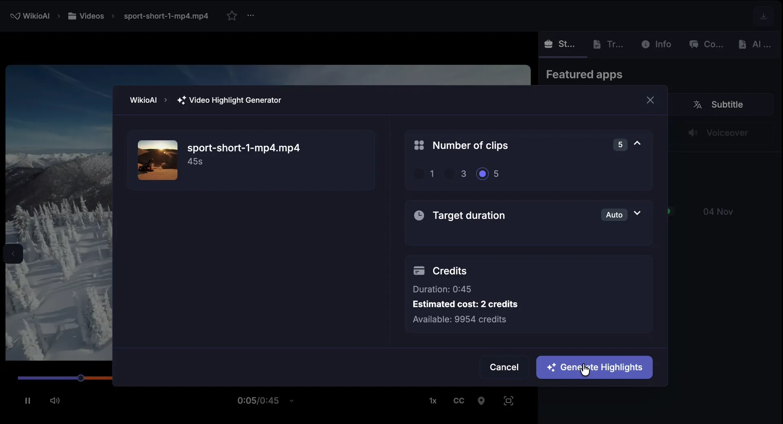
Task: Star the file as favorite
Action: coord(232,16)
